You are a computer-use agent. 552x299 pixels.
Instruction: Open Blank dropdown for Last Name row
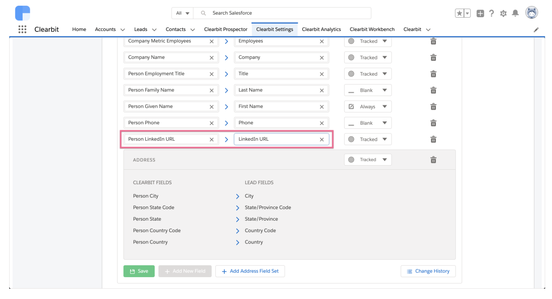click(368, 90)
